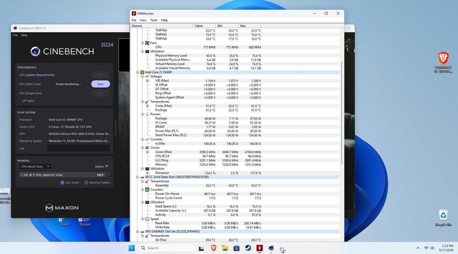Screen dimensions: 458x254
Task: Open the Help menu in HWMonitor
Action: click(164, 20)
